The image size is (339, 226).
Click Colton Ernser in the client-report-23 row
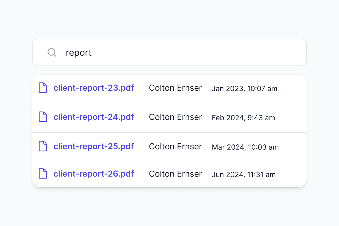[x=175, y=88]
